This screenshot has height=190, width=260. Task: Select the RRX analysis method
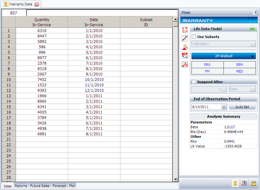coord(207,65)
